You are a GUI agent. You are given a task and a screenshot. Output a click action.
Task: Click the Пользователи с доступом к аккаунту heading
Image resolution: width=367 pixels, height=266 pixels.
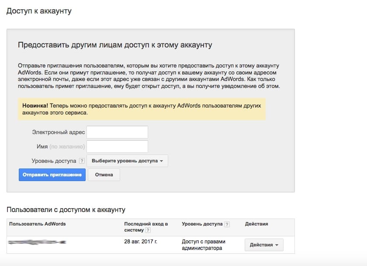66,210
